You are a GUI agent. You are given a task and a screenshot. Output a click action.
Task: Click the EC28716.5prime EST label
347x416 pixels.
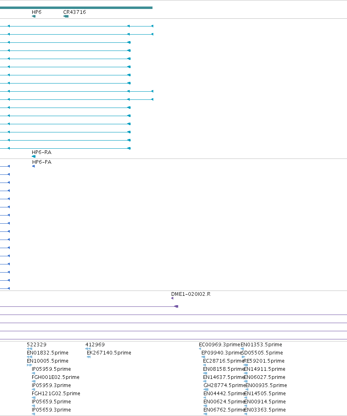point(223,361)
